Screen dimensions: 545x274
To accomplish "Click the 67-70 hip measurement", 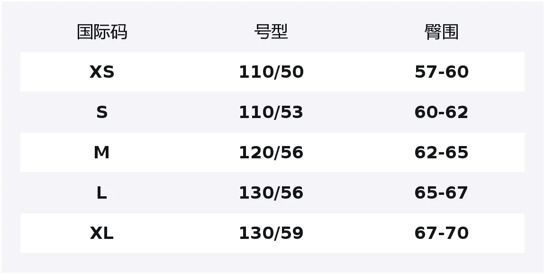I will point(441,233).
